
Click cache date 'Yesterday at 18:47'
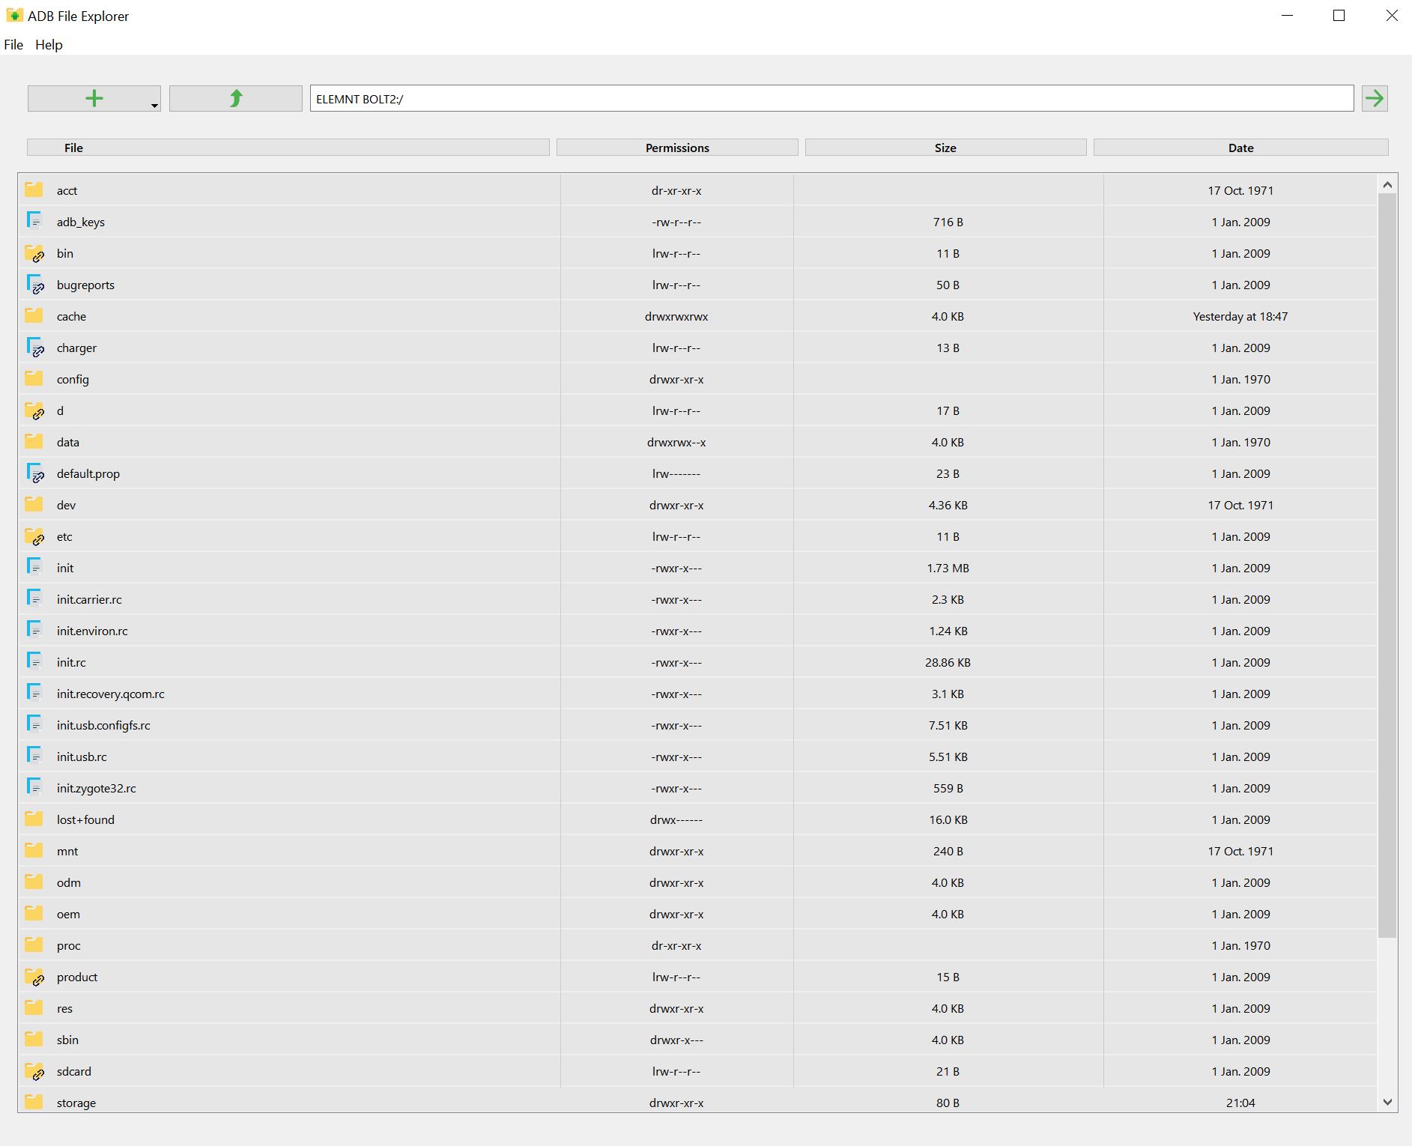(1240, 316)
